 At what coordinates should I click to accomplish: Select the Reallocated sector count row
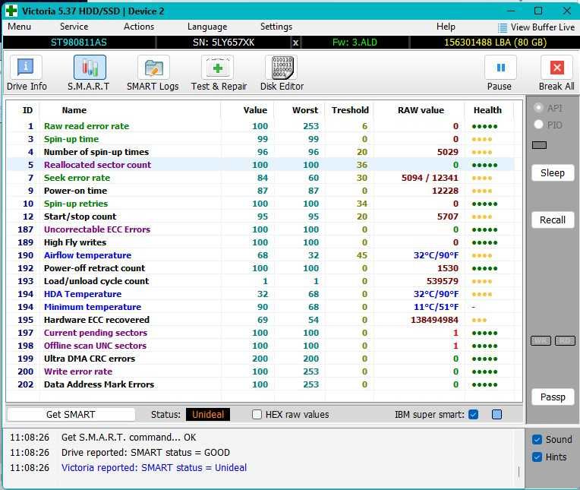[x=260, y=165]
